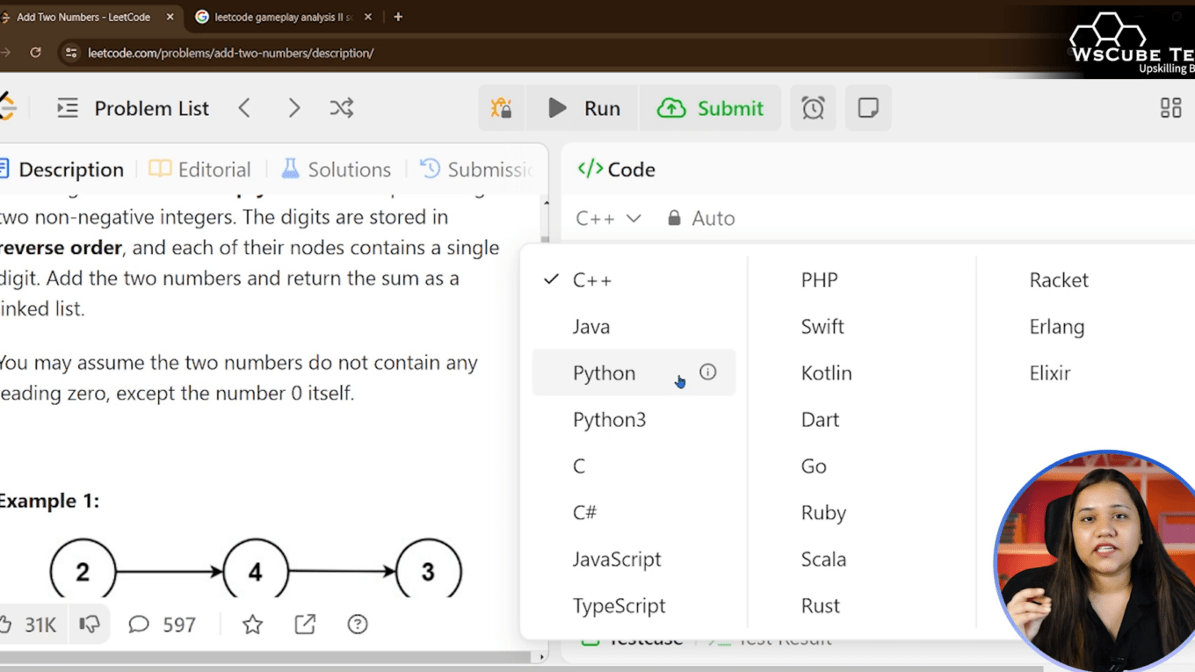Image resolution: width=1195 pixels, height=672 pixels.
Task: Open site information icon in address bar
Action: pyautogui.click(x=71, y=53)
